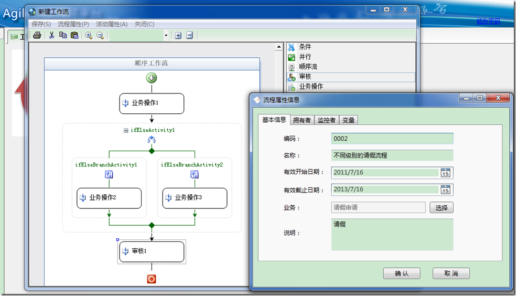Zoom out with the magnifier minus icon
The height and width of the screenshot is (296, 516).
click(100, 35)
